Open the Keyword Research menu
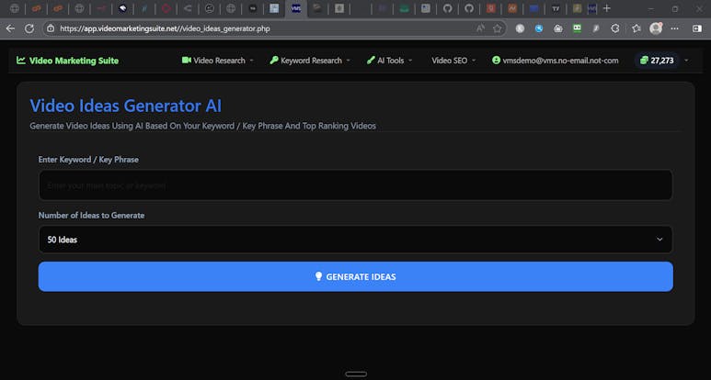The width and height of the screenshot is (711, 380). (x=310, y=61)
